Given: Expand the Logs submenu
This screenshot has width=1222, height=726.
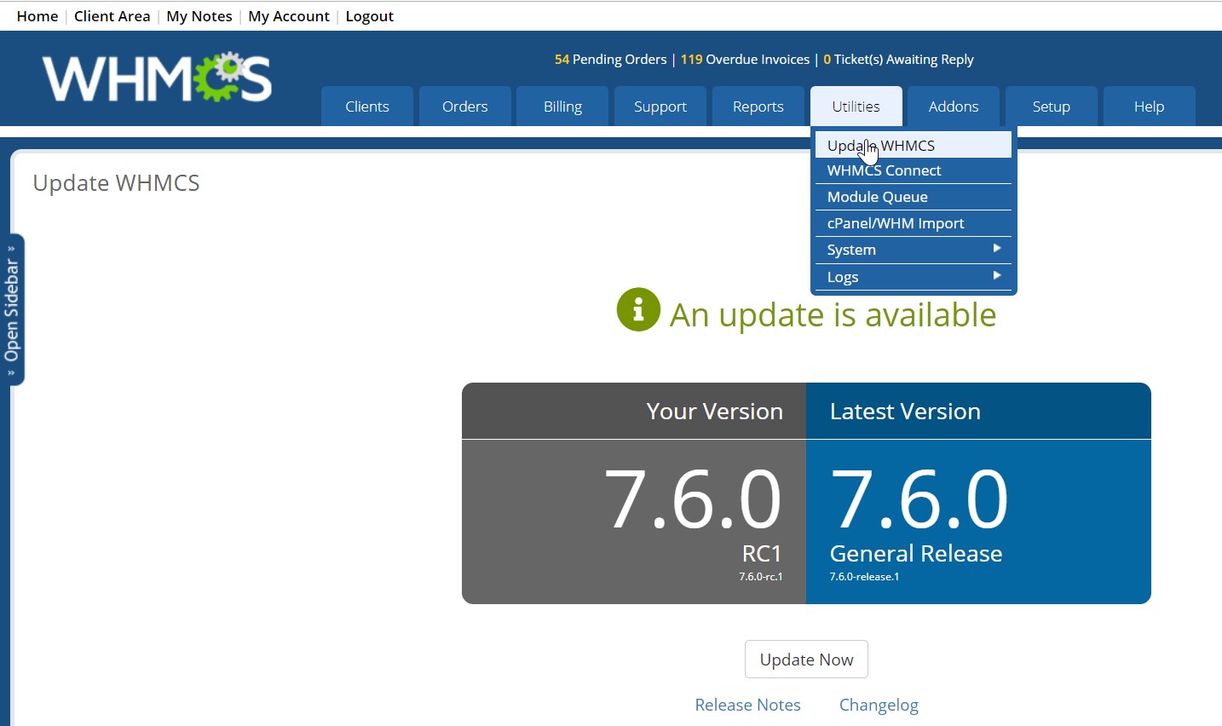Looking at the screenshot, I should point(914,277).
